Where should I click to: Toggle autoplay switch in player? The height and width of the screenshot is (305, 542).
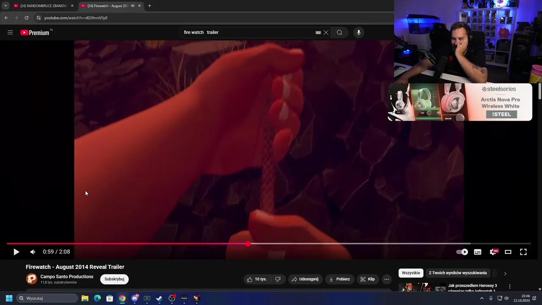click(x=462, y=252)
